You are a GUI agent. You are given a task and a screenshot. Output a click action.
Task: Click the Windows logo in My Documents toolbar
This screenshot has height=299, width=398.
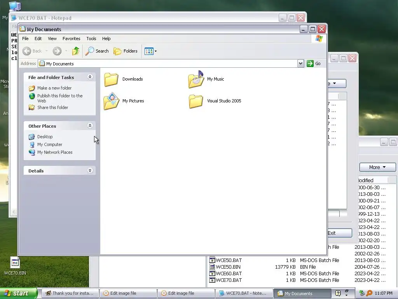[319, 39]
